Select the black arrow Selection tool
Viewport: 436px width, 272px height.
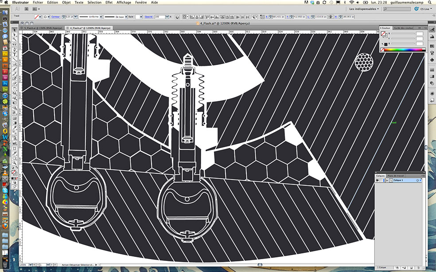15,30
